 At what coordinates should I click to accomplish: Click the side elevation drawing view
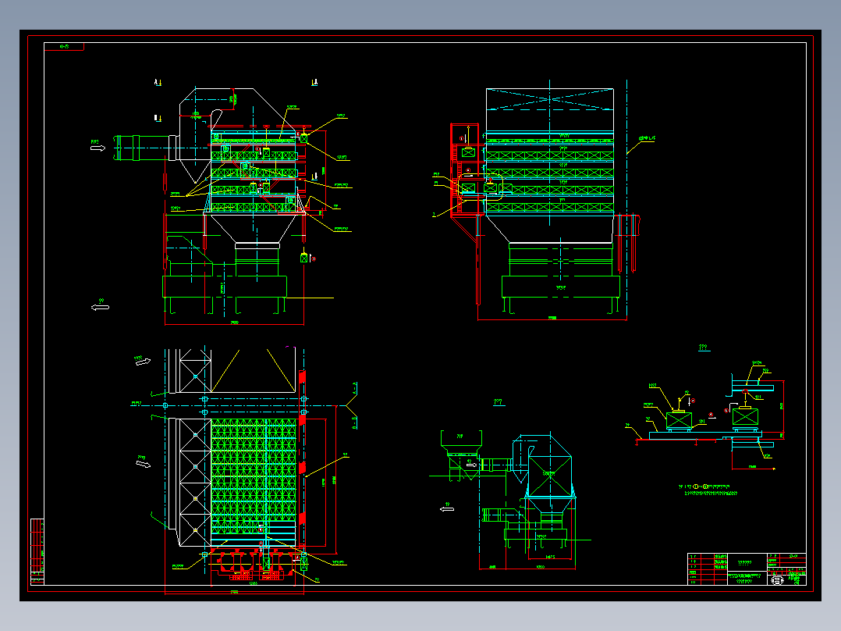tap(545, 200)
